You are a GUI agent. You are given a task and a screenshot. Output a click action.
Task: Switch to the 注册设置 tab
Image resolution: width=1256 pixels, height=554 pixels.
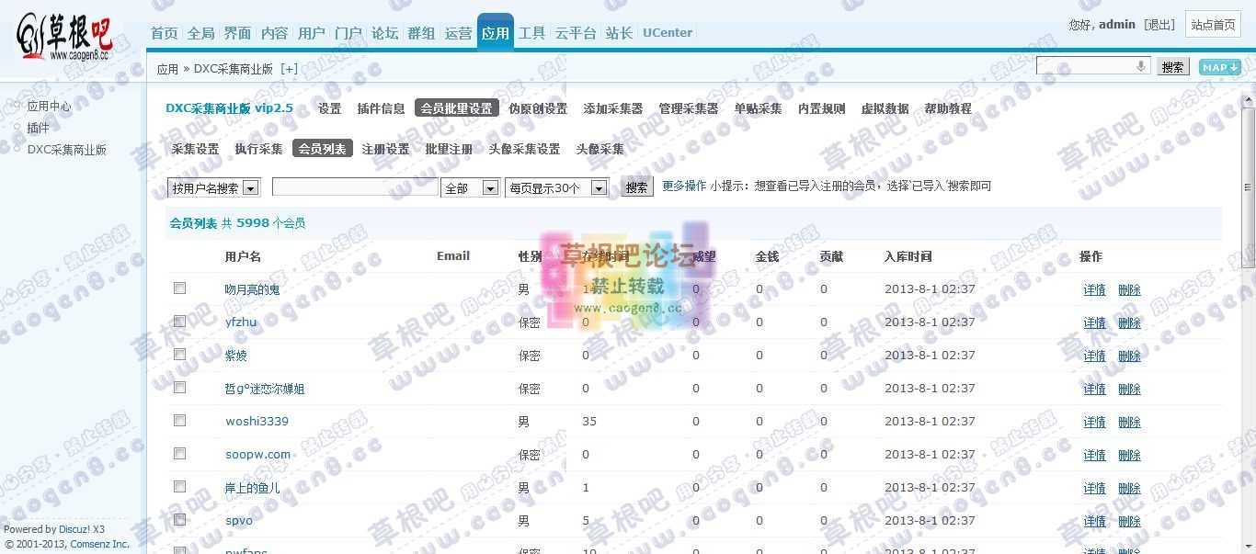pos(385,148)
